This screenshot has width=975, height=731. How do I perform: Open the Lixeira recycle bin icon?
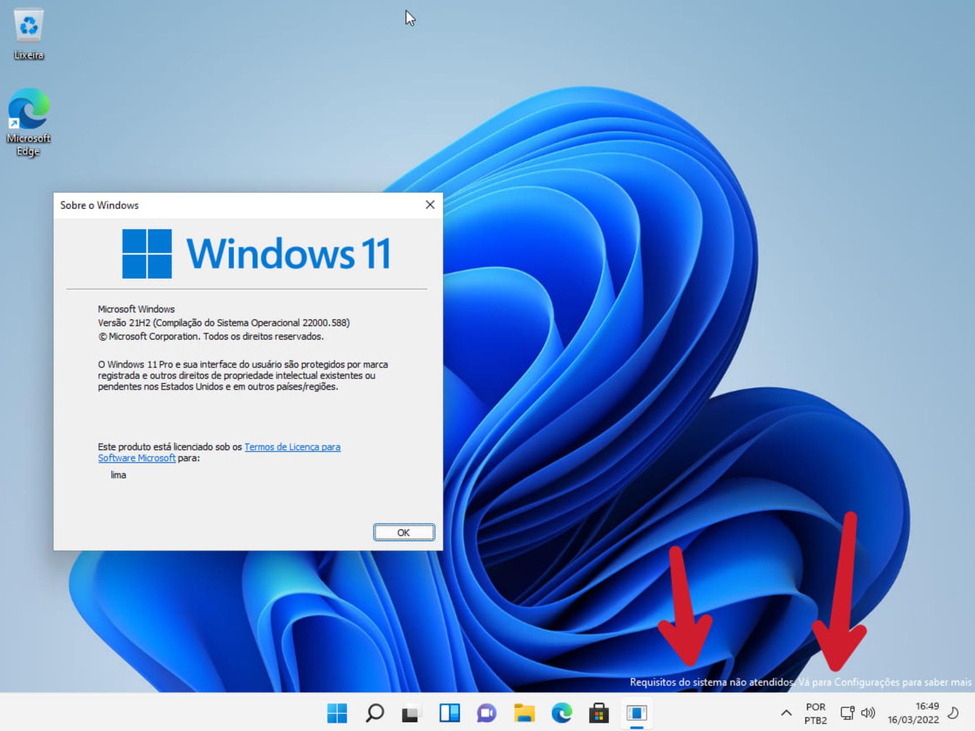pos(28,34)
